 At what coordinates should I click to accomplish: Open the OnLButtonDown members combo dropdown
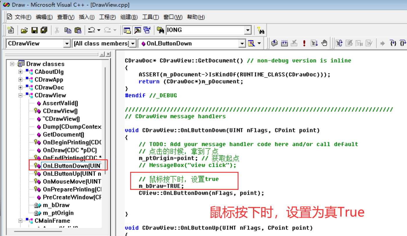(x=242, y=44)
